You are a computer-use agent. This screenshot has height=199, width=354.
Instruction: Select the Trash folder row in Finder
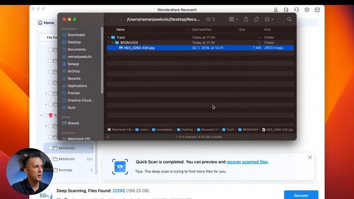pyautogui.click(x=200, y=38)
